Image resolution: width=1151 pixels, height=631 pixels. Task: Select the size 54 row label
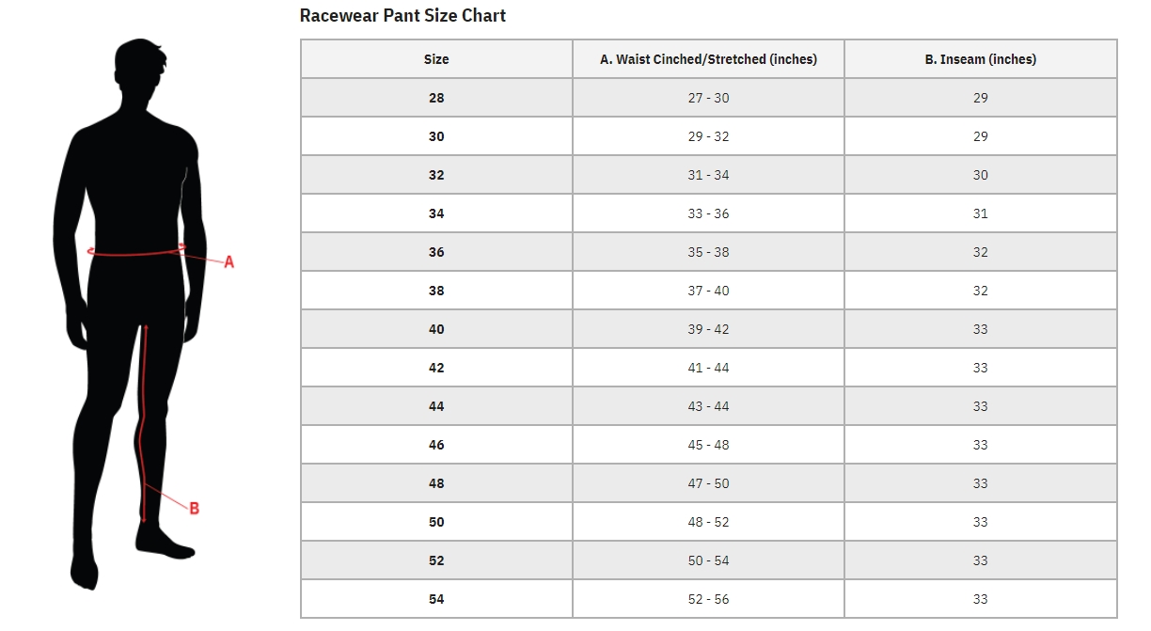pyautogui.click(x=436, y=599)
